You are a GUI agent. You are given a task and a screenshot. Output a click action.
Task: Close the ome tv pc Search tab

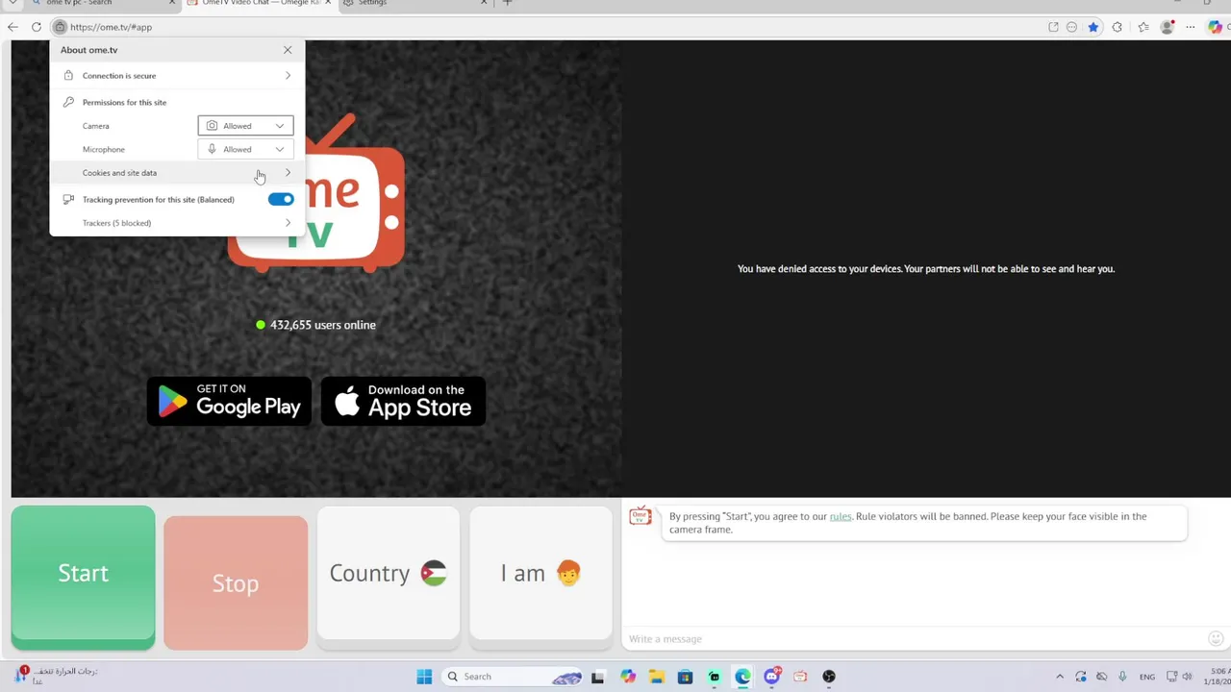tap(172, 3)
